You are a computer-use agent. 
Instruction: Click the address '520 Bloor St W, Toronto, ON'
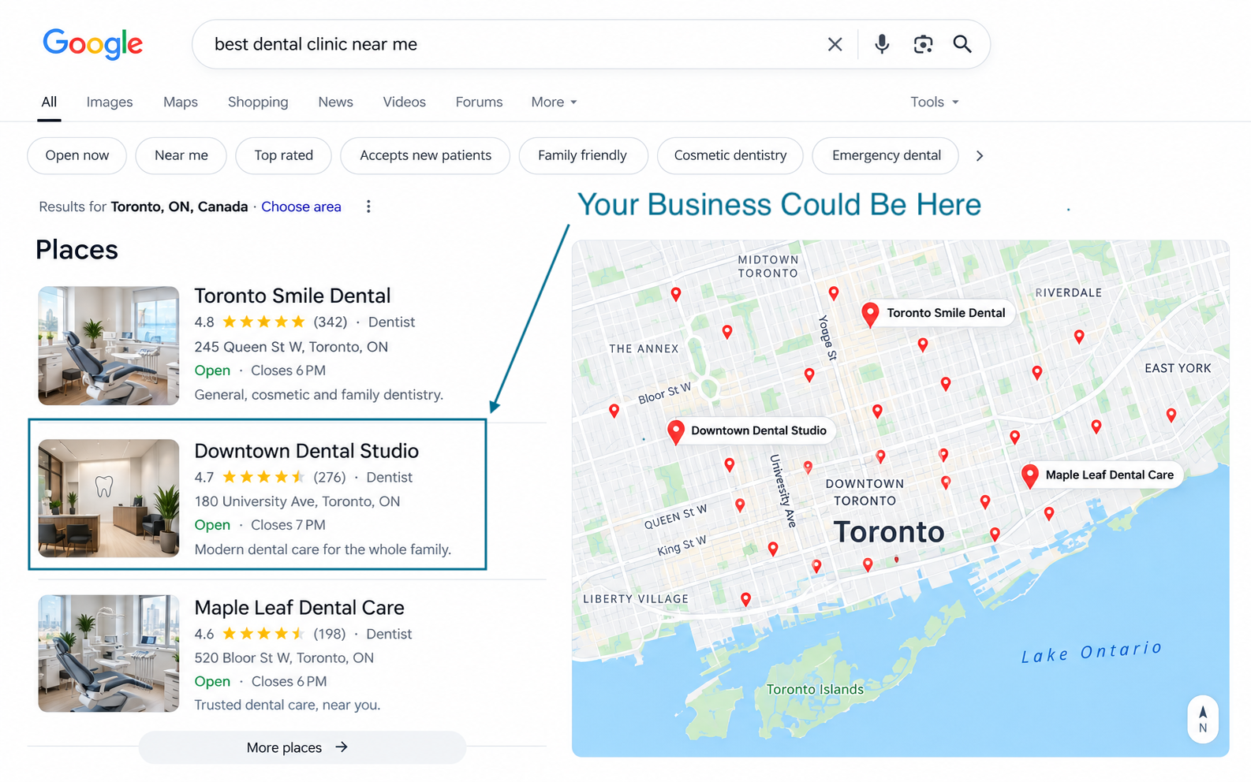pyautogui.click(x=284, y=657)
